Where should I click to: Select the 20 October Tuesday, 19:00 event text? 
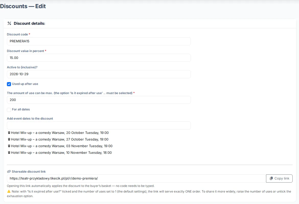point(60,133)
